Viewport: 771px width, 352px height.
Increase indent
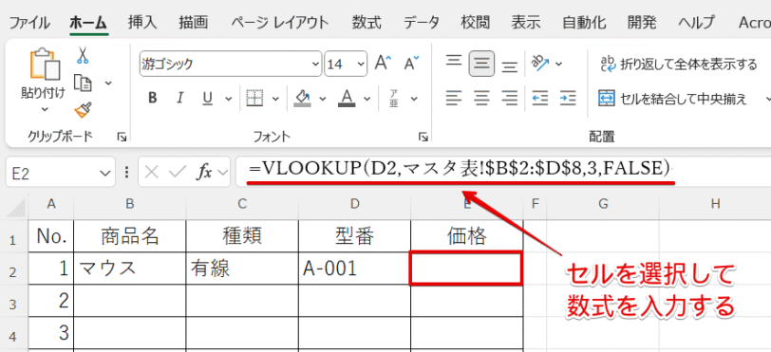pos(568,99)
